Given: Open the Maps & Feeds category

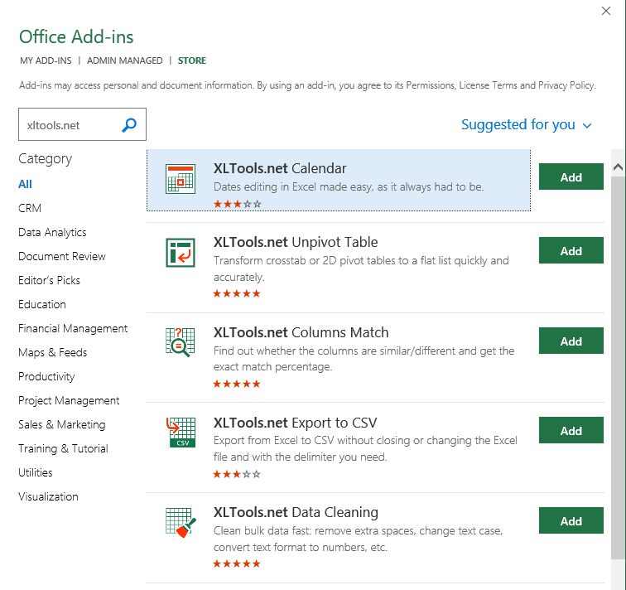Looking at the screenshot, I should point(53,352).
